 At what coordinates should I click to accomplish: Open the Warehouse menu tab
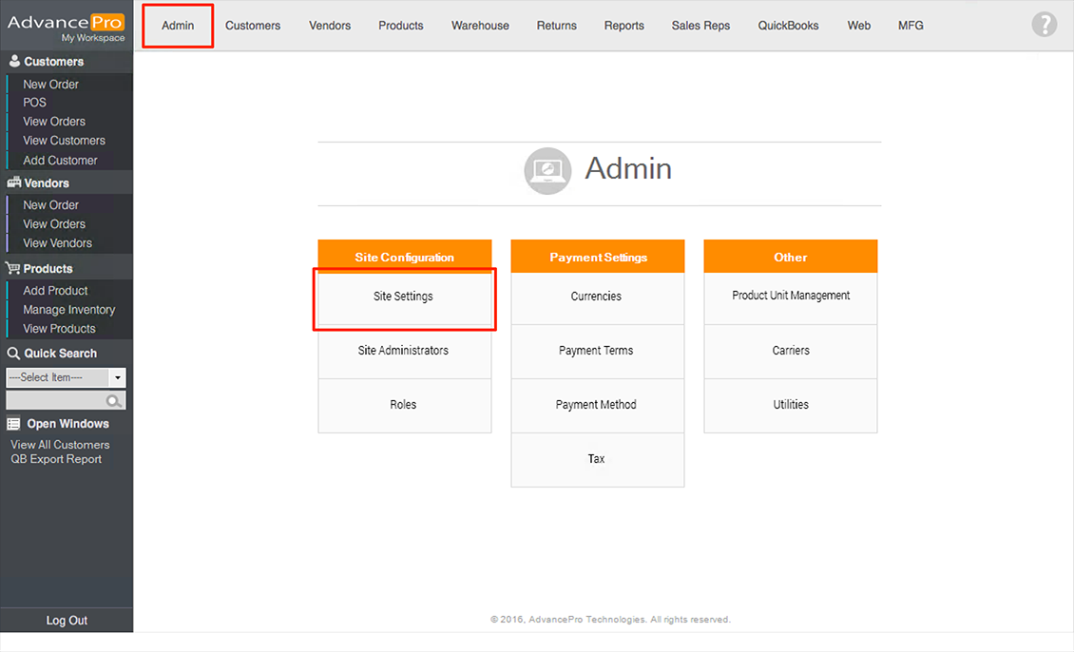(x=480, y=26)
